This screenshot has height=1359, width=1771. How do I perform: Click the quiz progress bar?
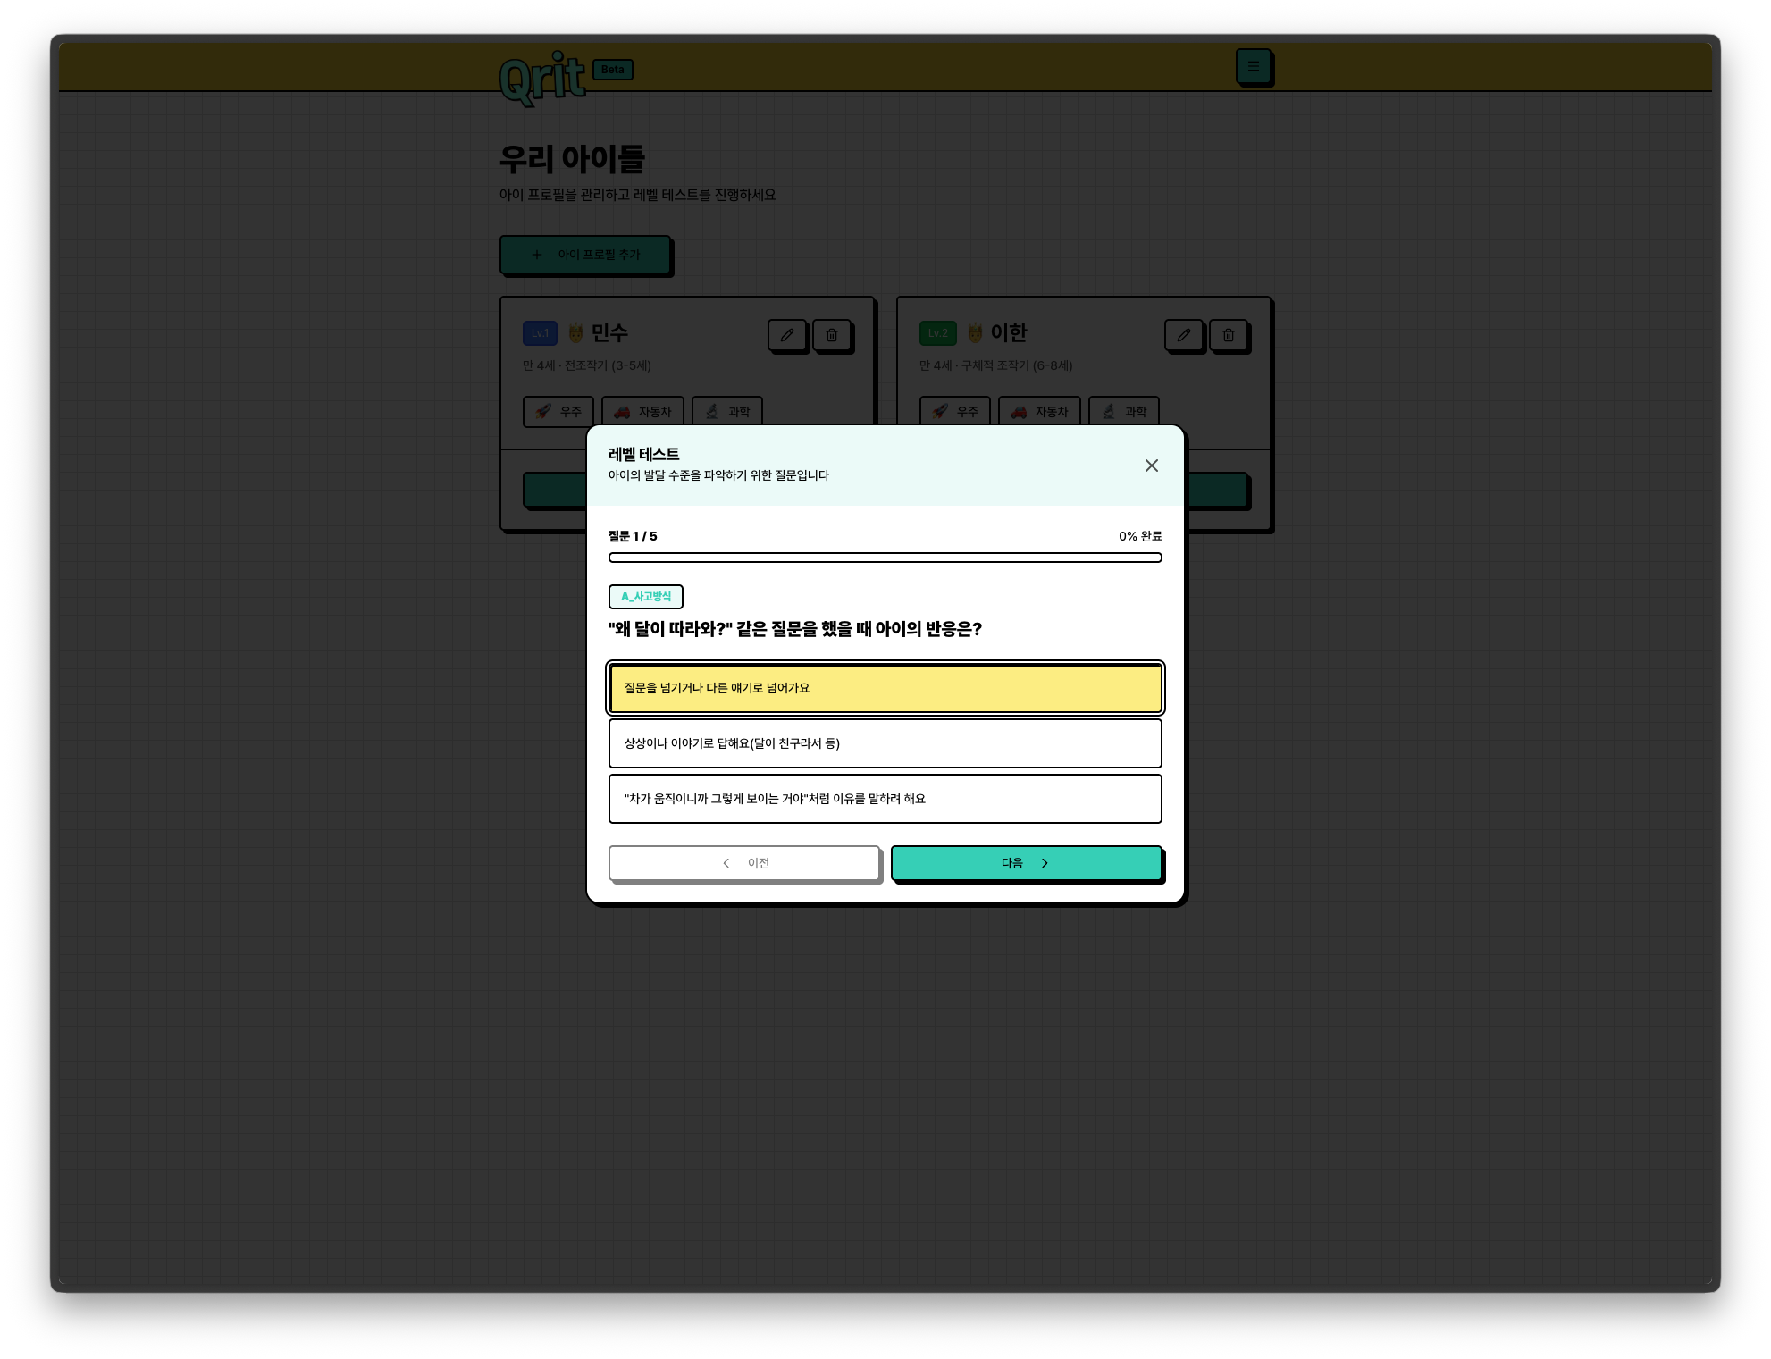pos(885,558)
